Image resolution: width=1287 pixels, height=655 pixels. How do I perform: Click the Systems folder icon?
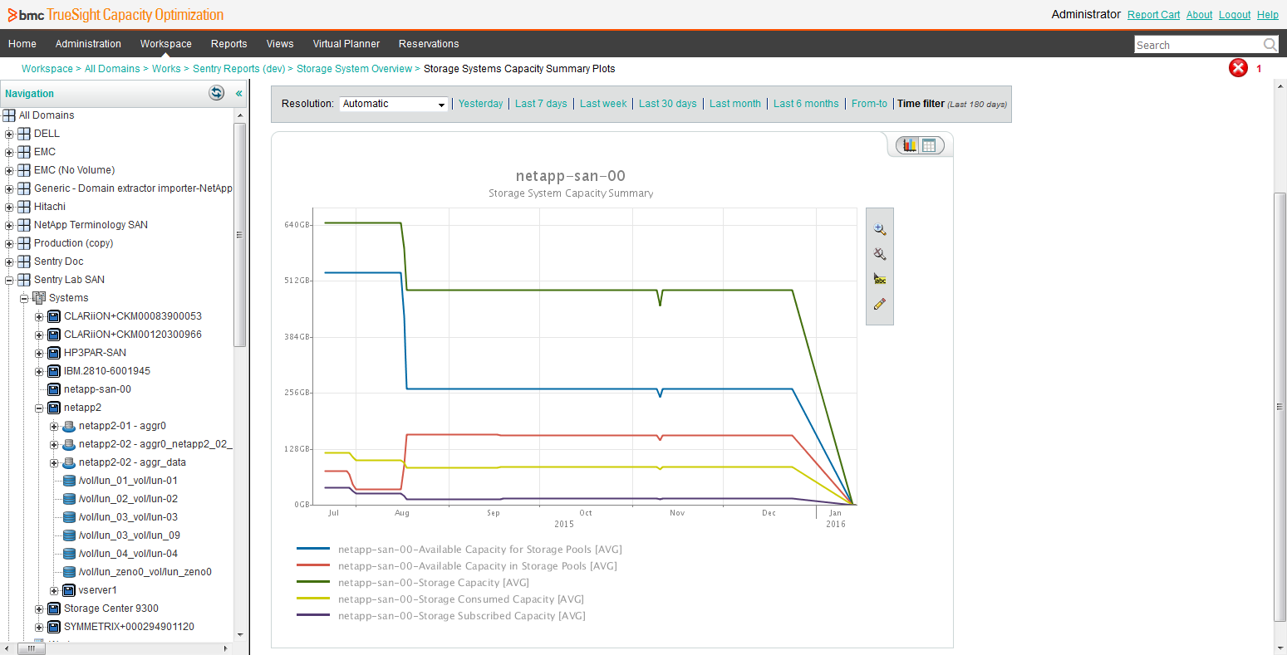(x=39, y=298)
